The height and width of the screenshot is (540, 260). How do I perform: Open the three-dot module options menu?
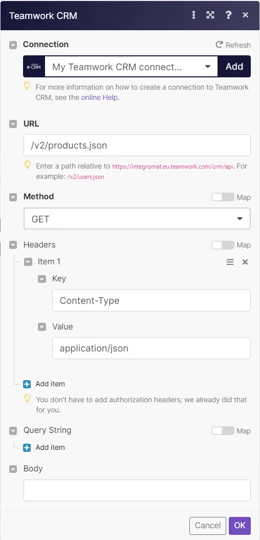(x=193, y=15)
